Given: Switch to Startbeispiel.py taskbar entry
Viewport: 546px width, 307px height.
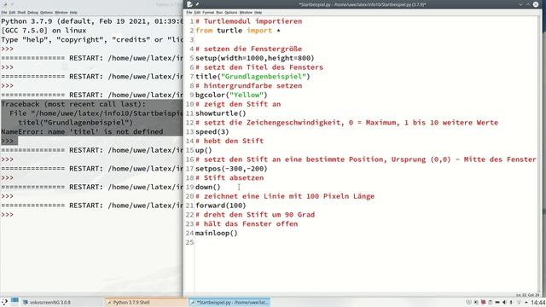Looking at the screenshot, I should [229, 303].
